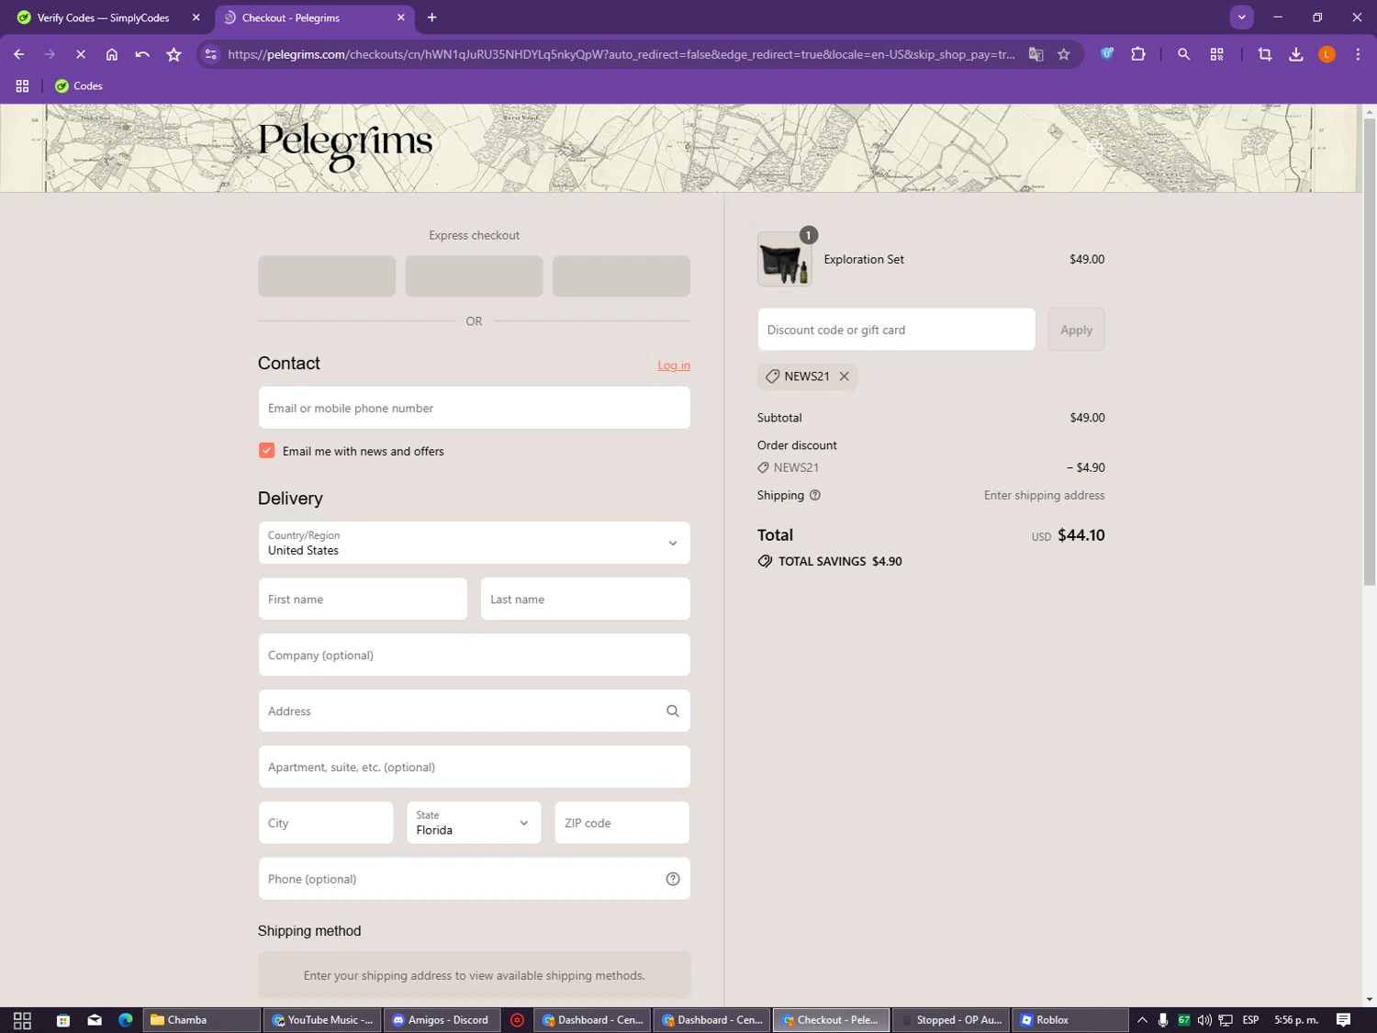Screen dimensions: 1377x1033
Task: Switch to Amigos - Discord taskbar window
Action: (442, 1020)
